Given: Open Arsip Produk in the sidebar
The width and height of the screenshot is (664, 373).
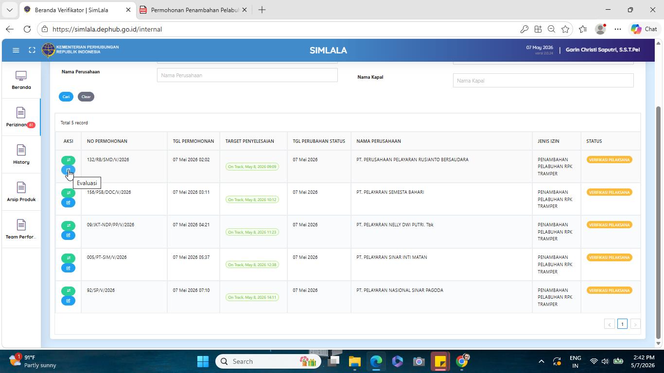Looking at the screenshot, I should (x=21, y=192).
